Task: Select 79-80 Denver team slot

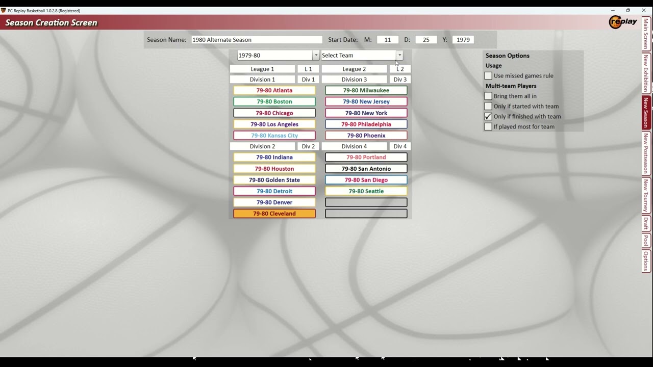Action: point(274,202)
